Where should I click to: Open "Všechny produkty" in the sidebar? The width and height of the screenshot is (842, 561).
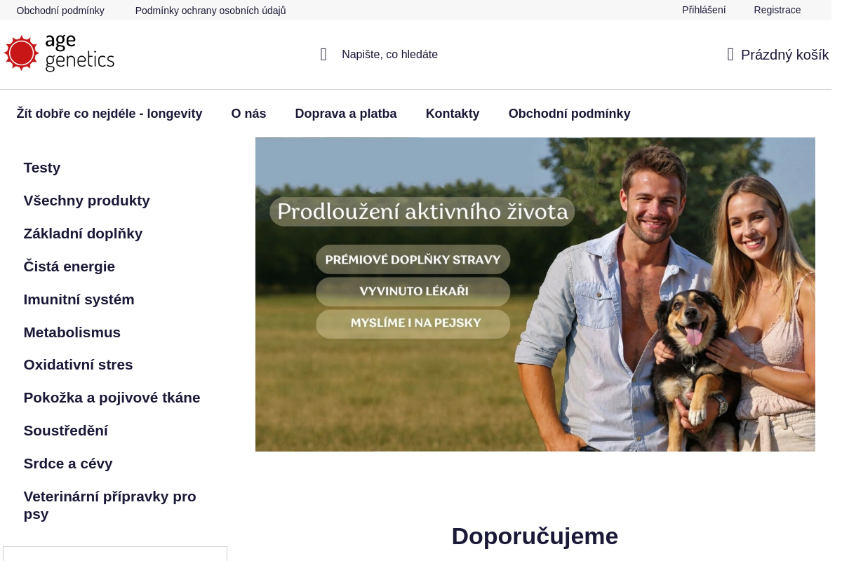click(86, 201)
